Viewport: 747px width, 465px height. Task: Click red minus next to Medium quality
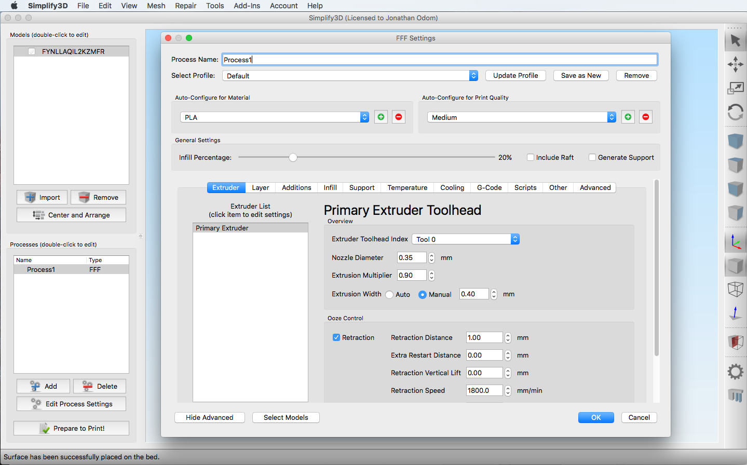pyautogui.click(x=645, y=117)
